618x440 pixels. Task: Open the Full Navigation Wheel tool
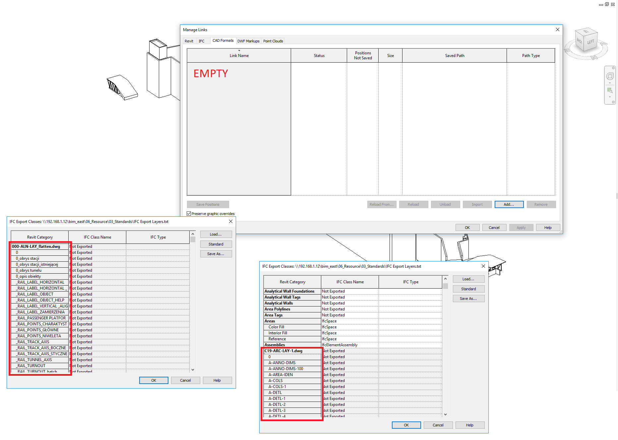point(610,76)
